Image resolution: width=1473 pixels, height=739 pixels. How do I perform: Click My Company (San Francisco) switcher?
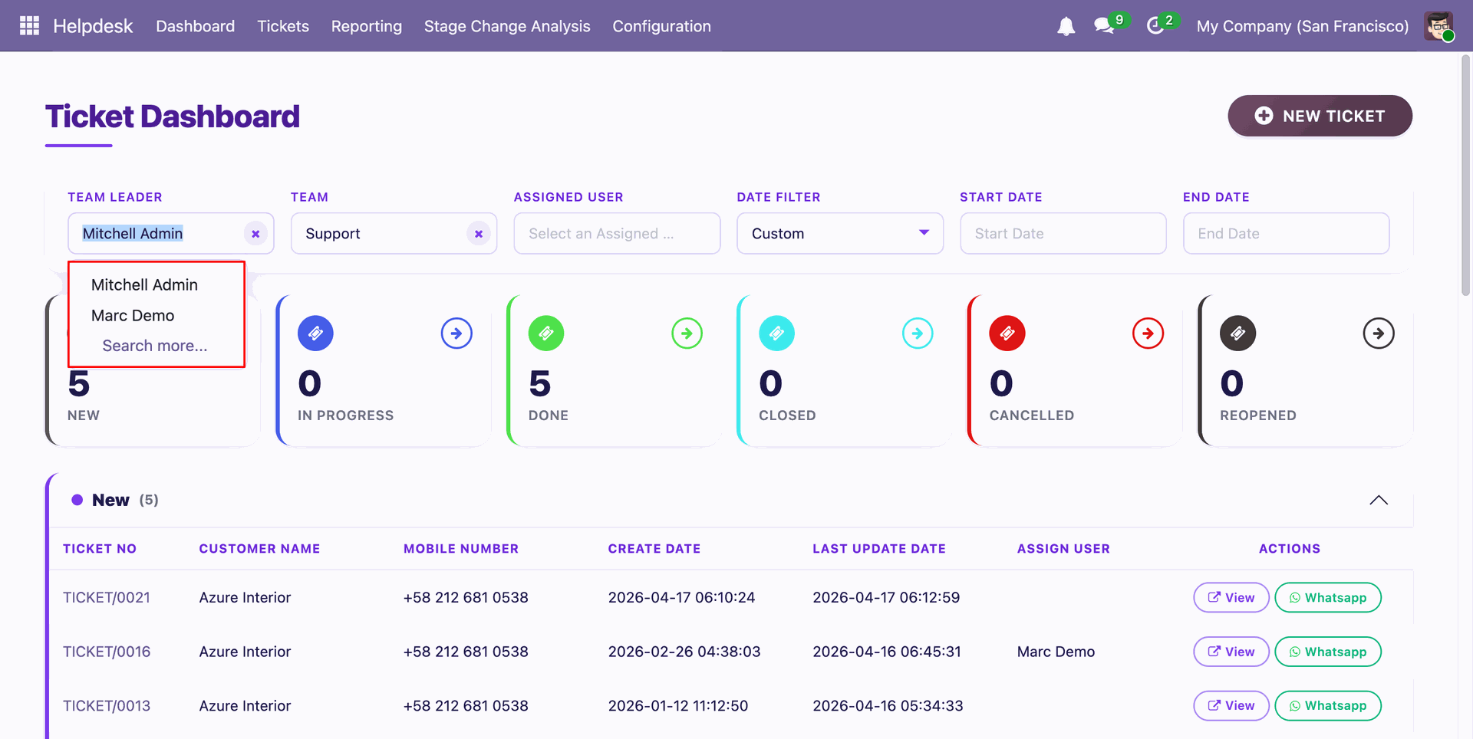1303,26
